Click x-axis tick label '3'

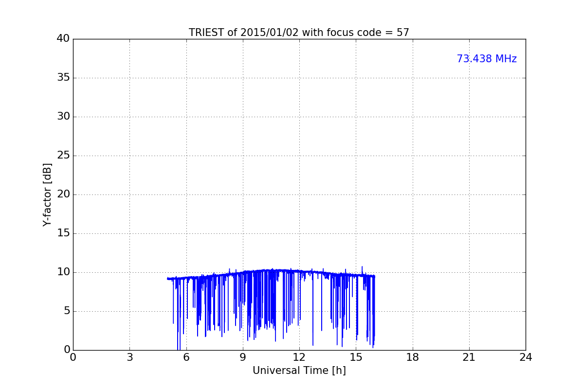(129, 357)
